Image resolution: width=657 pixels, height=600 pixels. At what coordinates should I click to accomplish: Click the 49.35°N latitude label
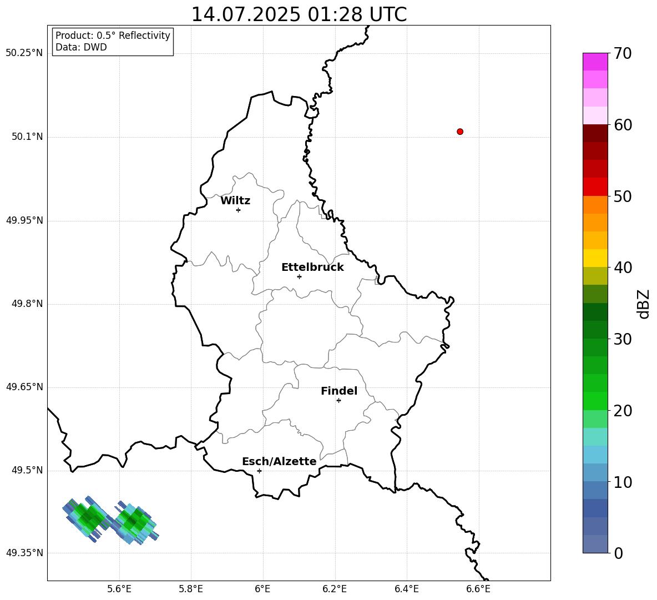[x=24, y=553]
